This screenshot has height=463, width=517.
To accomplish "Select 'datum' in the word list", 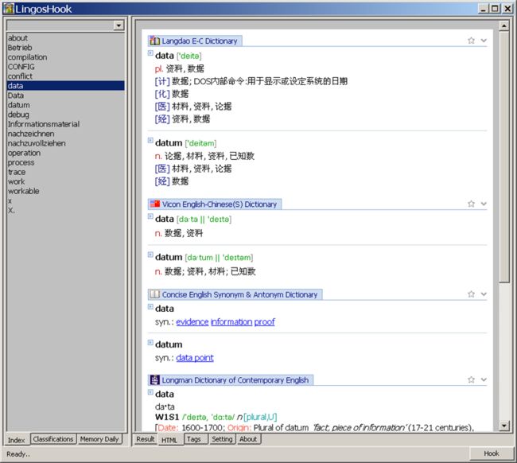I will [x=65, y=105].
